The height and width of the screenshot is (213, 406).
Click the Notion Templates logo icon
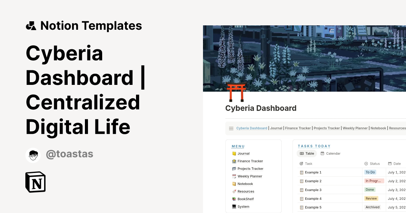31,26
